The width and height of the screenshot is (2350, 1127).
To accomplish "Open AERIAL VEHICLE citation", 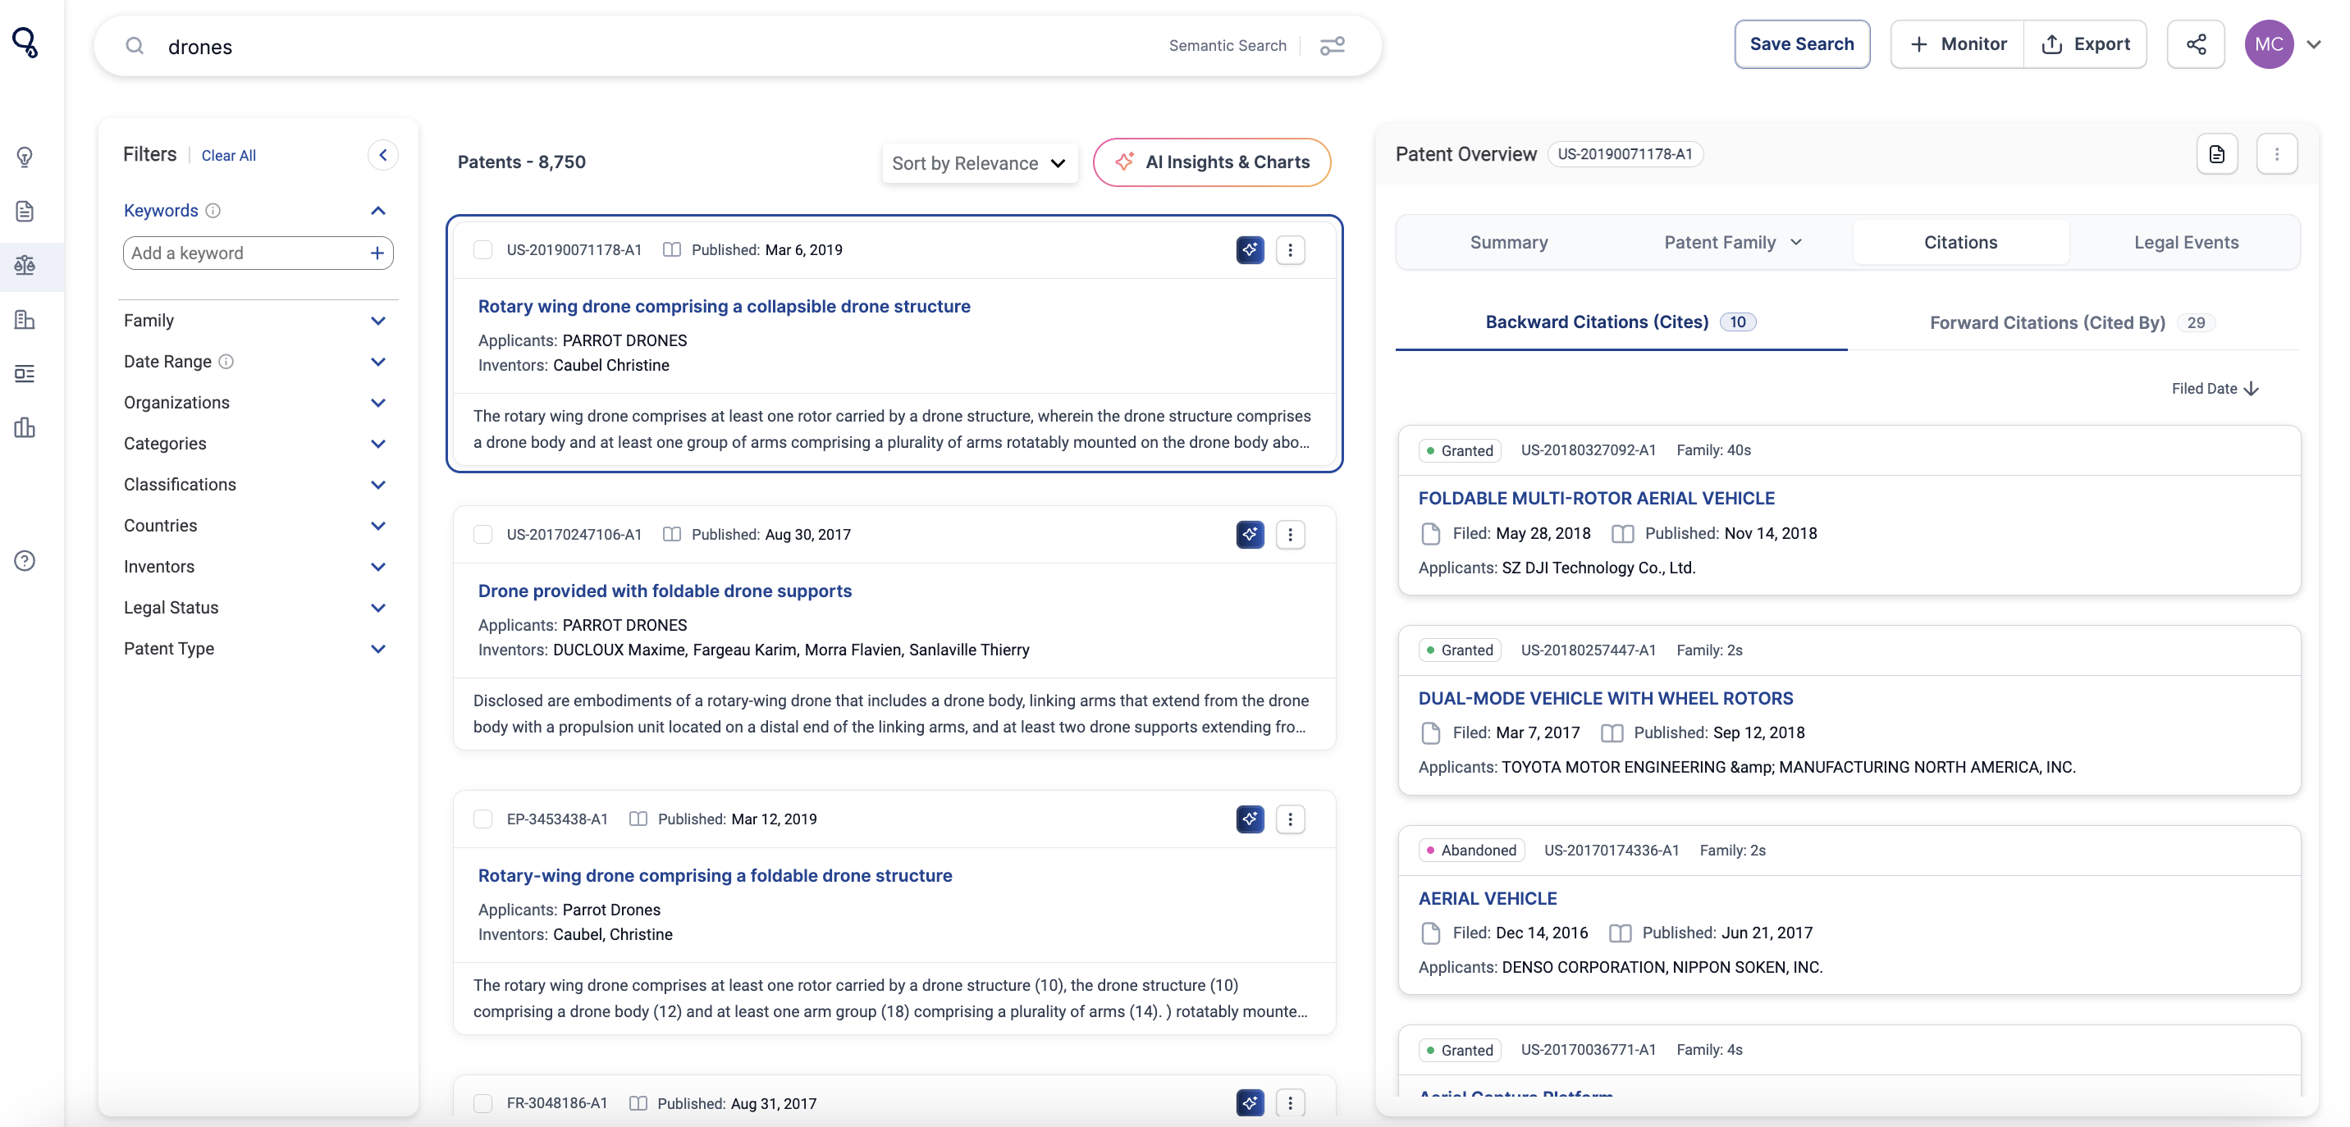I will (1487, 898).
